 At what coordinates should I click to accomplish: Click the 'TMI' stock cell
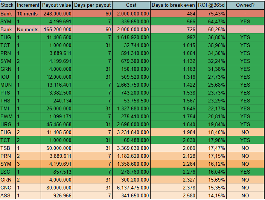click(x=8, y=108)
